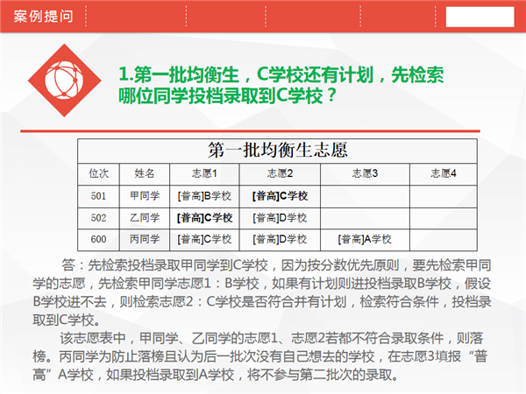Click 丙同学's 志愿1 cell [普高]C学校

pyautogui.click(x=204, y=240)
